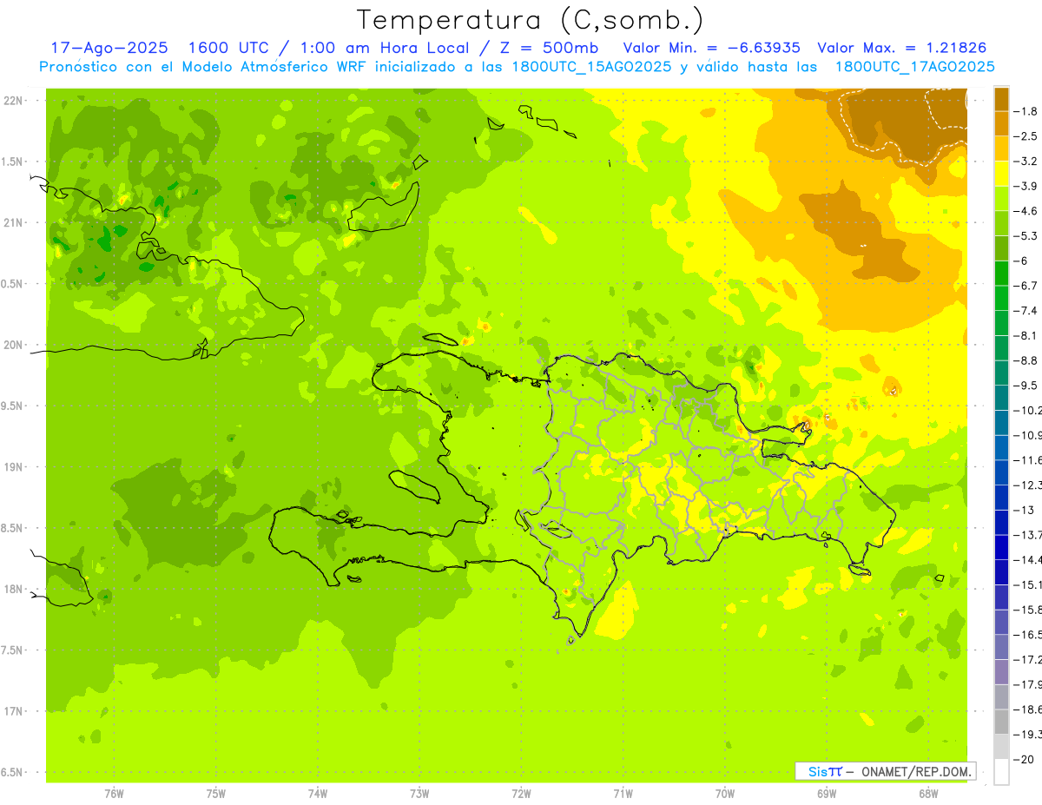Click "Valor Max. = 1.21826" text
This screenshot has width=1042, height=805.
[x=902, y=48]
